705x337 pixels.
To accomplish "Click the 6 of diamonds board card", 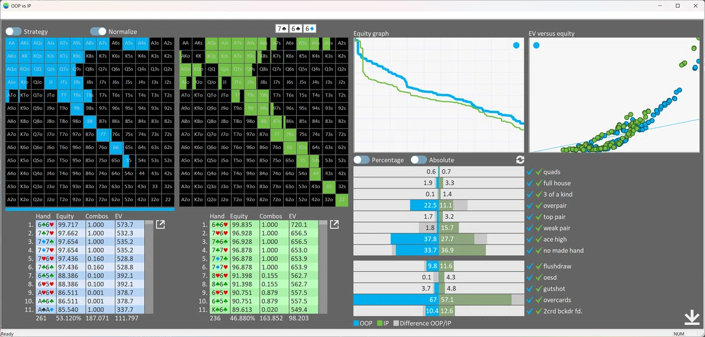I will [x=310, y=28].
